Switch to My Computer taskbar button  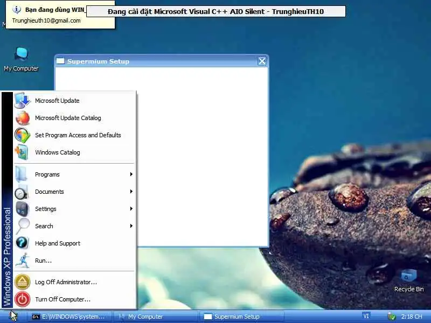click(155, 317)
